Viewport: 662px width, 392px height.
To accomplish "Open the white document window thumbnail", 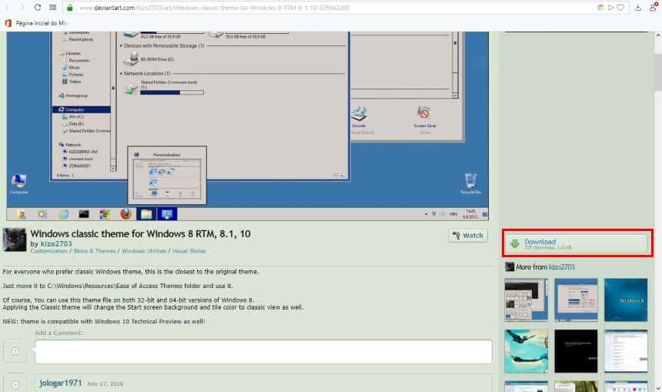I will pyautogui.click(x=626, y=351).
